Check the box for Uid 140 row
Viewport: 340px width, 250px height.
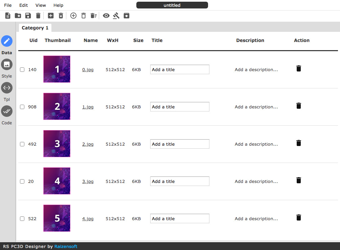tap(22, 69)
